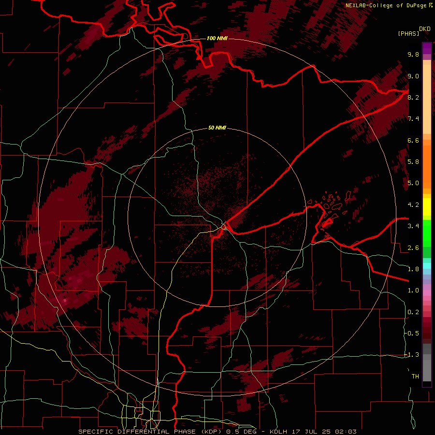The height and width of the screenshot is (435, 435).
Task: Click the 50 NMI range ring label
Action: [217, 128]
